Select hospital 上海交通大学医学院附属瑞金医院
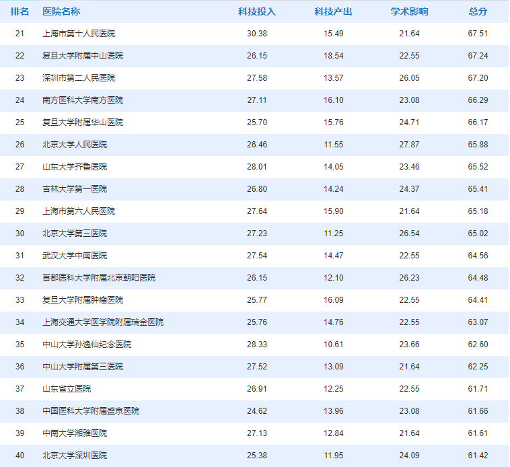The height and width of the screenshot is (467, 510). [103, 322]
